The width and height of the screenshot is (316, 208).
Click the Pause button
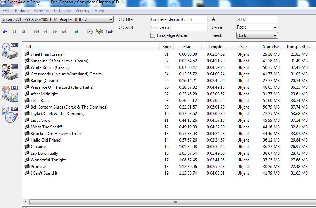[x=14, y=32]
